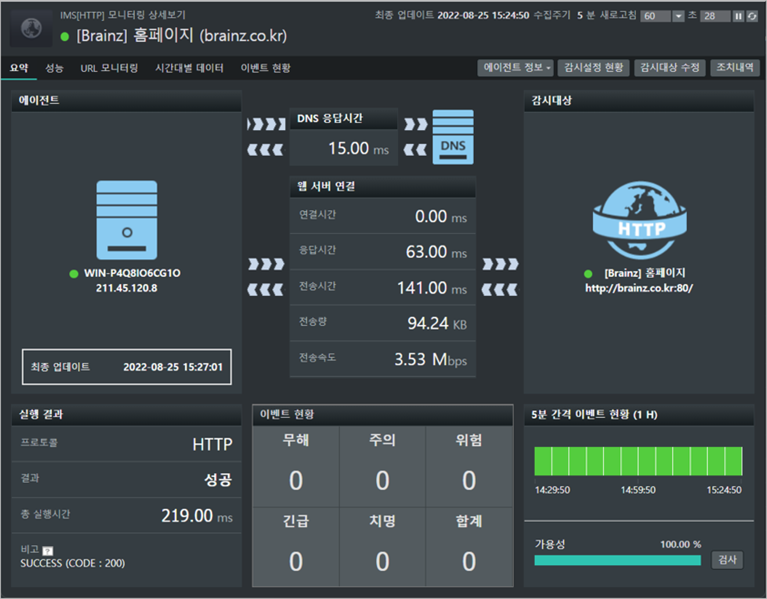Click the right arrows toward the HTTP target
The image size is (767, 599).
pyautogui.click(x=500, y=264)
